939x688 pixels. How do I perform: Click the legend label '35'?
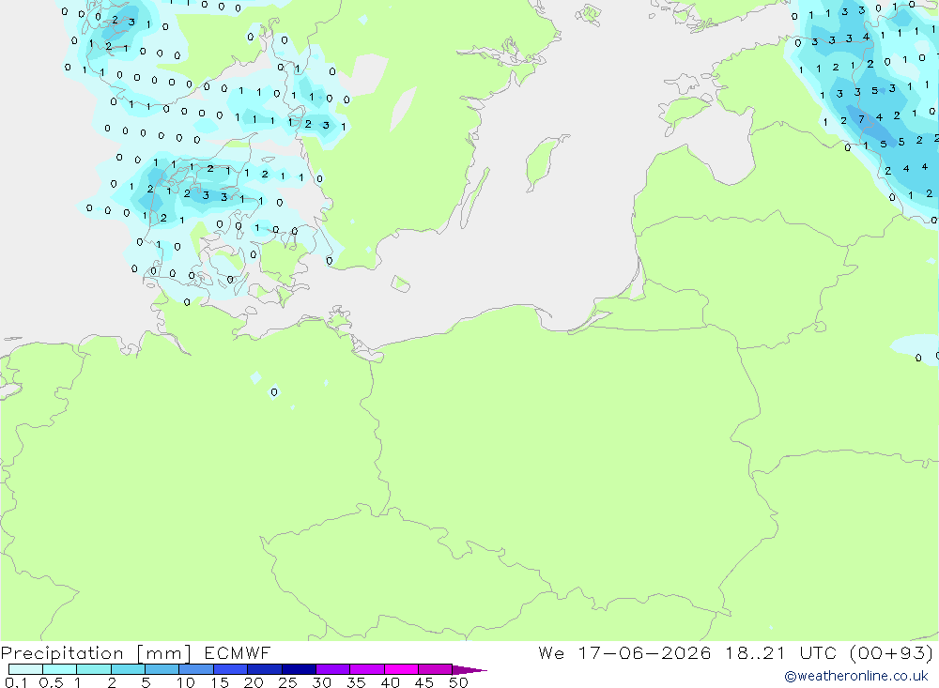coord(356,682)
